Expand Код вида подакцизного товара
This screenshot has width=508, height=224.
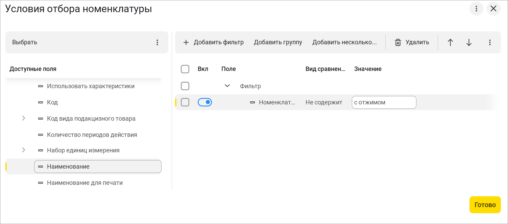[23, 118]
